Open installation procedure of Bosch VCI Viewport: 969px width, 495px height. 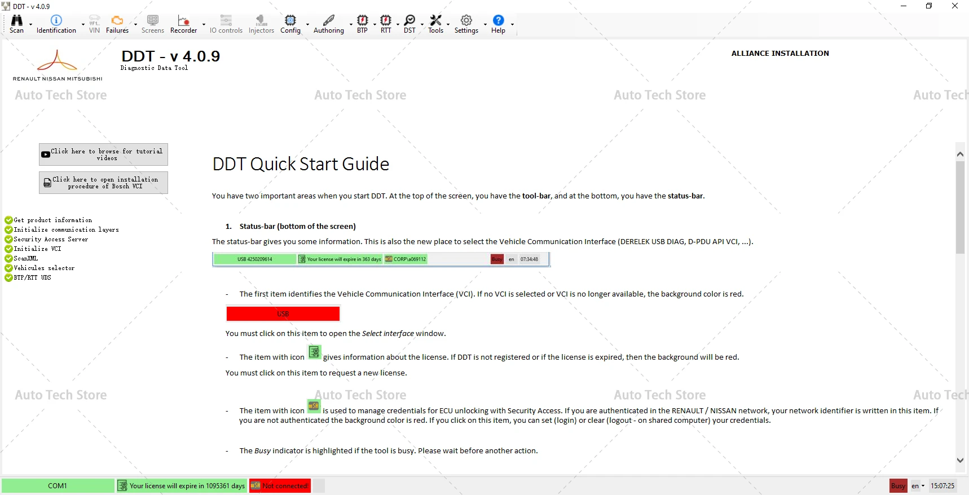point(103,183)
